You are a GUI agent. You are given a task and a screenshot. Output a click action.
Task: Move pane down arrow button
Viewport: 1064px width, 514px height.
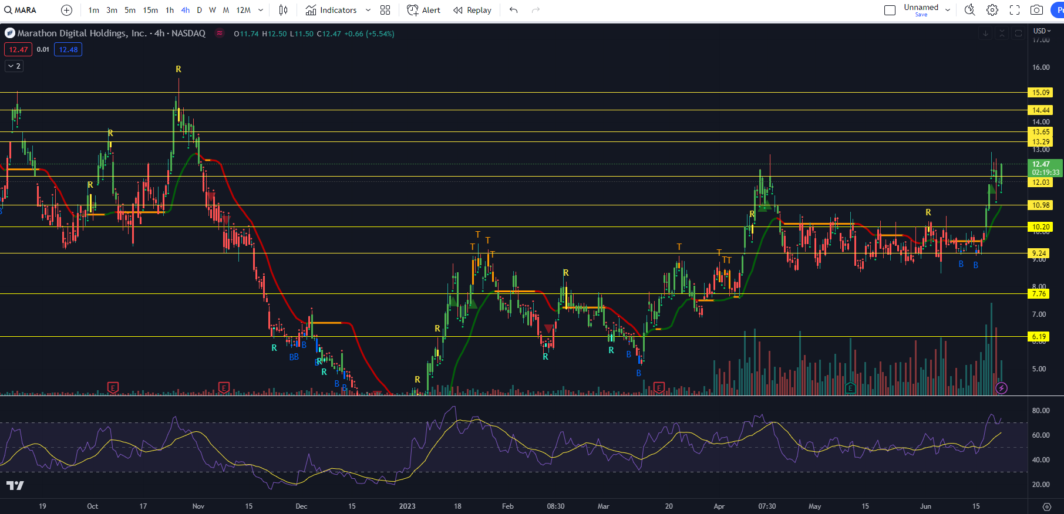coord(985,33)
